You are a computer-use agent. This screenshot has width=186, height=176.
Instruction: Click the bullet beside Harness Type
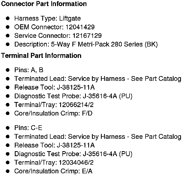click(8, 18)
